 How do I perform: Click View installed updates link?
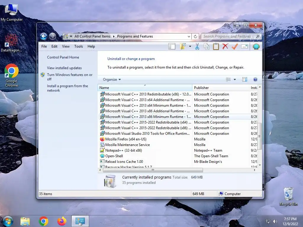tap(64, 68)
